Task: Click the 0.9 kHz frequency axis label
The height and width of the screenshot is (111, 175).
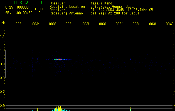Action: coord(3,64)
